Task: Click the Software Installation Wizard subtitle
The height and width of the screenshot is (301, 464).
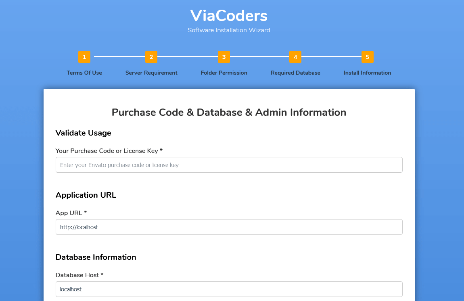Action: coord(229,30)
